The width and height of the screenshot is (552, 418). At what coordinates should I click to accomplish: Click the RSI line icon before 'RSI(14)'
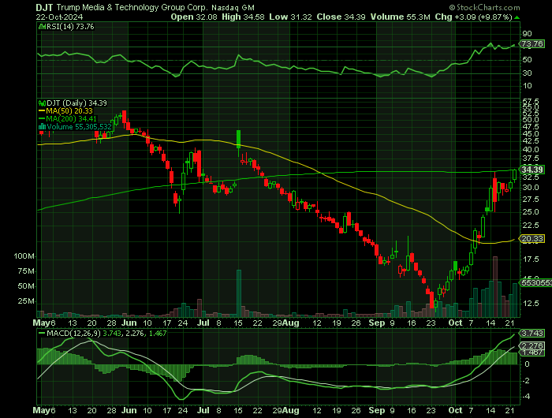coord(42,26)
